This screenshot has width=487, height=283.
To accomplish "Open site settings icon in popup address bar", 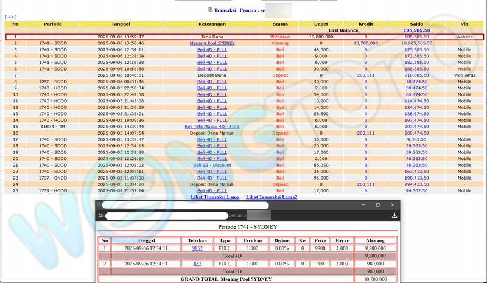I will point(101,215).
